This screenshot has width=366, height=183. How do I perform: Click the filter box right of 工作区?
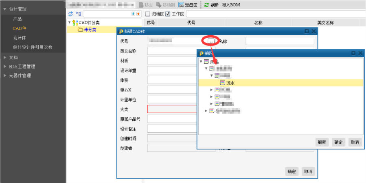pyautogui.click(x=276, y=14)
